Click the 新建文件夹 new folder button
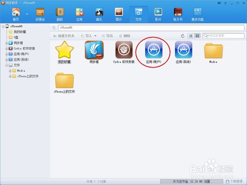 64,36
